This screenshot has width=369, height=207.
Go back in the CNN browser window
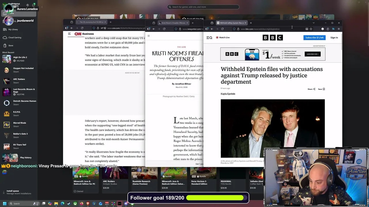[x=72, y=28]
